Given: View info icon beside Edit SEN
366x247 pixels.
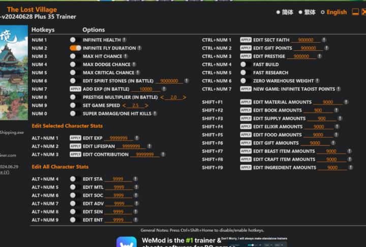Looking at the screenshot, I should [136, 211].
